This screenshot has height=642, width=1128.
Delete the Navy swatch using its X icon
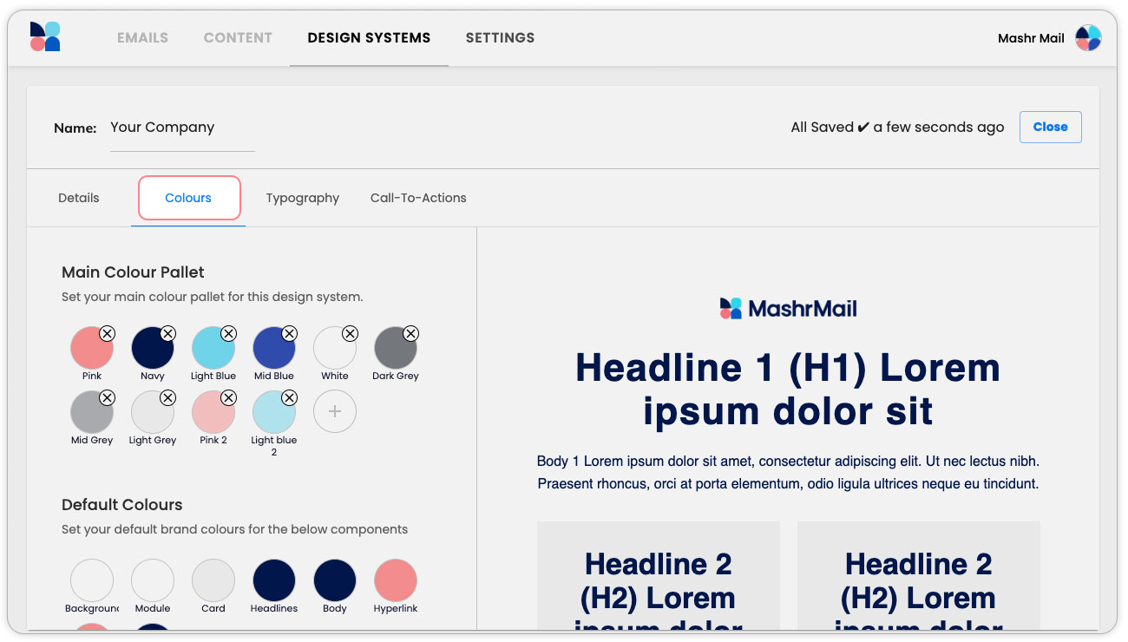click(x=167, y=333)
